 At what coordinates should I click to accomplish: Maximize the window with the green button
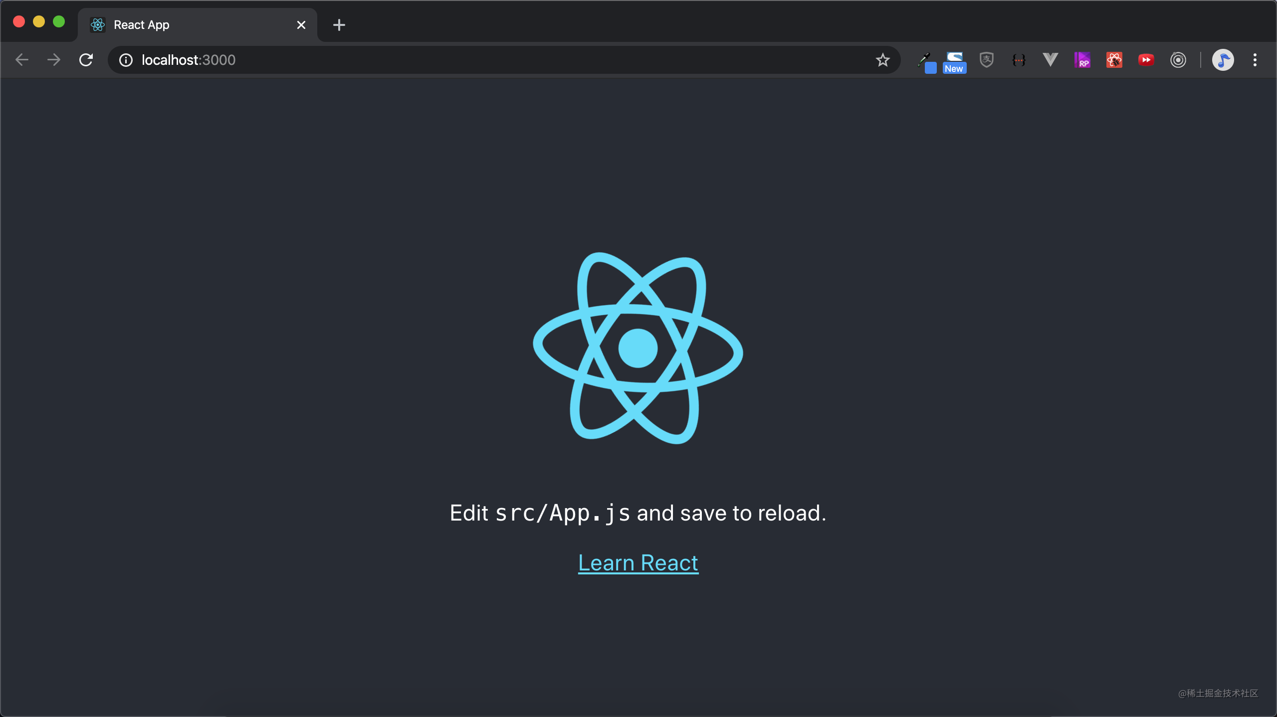[59, 21]
